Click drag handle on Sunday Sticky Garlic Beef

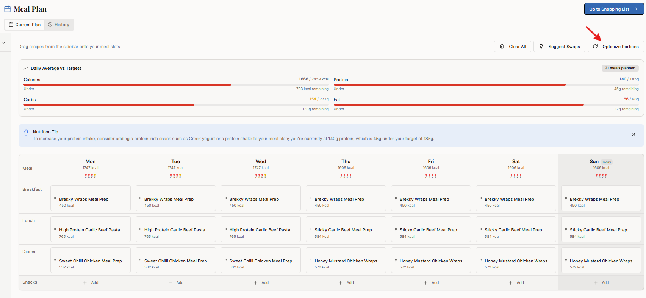566,230
